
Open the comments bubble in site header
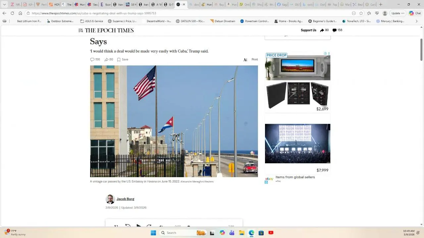(x=334, y=30)
